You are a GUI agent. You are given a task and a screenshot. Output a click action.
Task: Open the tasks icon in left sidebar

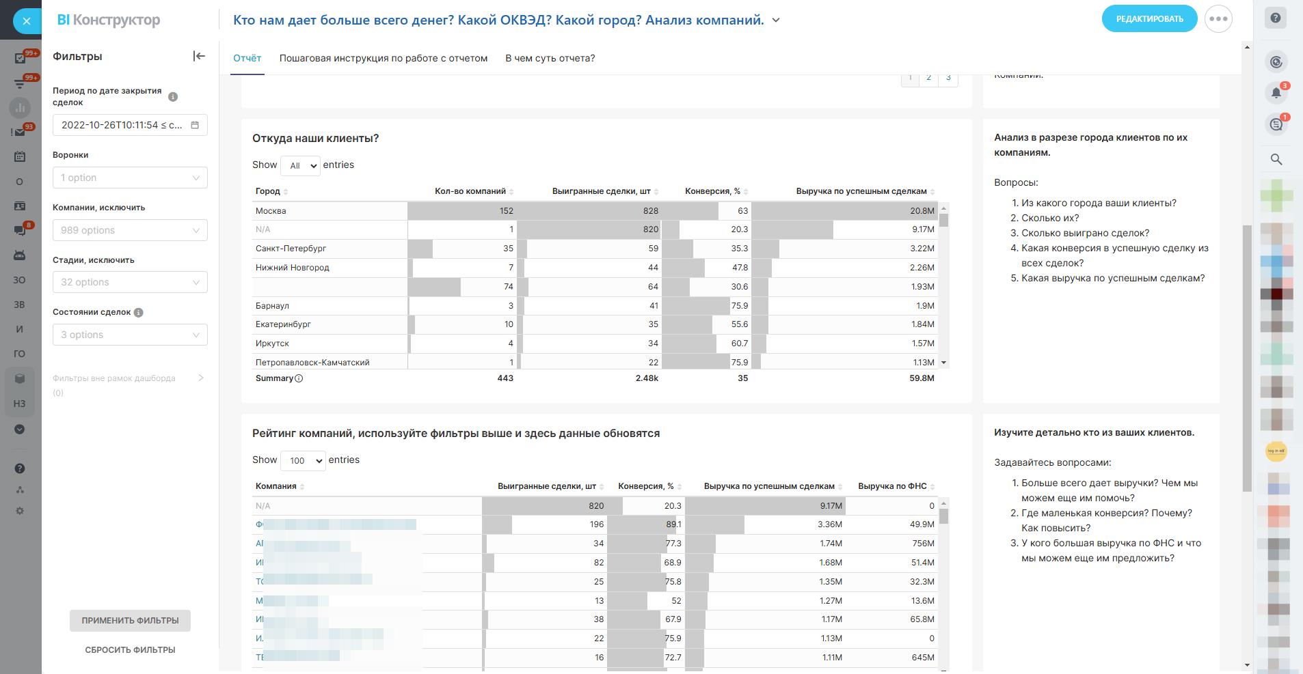tap(20, 58)
